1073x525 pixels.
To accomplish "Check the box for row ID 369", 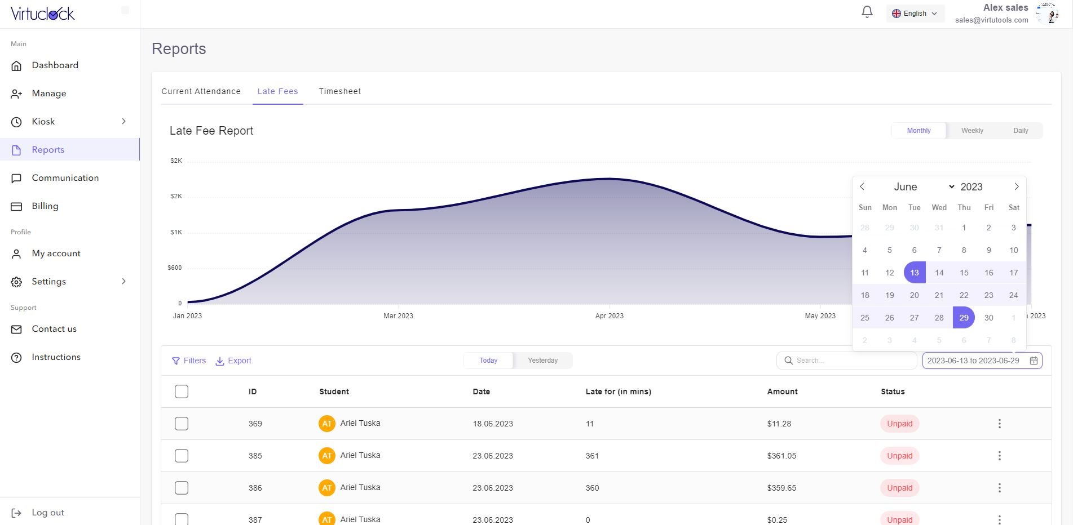I will pos(182,424).
